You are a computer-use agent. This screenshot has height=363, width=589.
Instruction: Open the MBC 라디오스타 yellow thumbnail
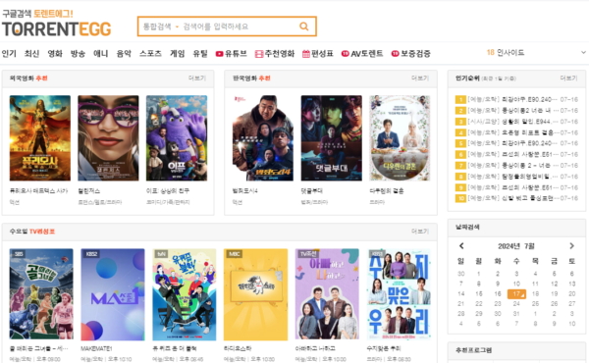[255, 294]
